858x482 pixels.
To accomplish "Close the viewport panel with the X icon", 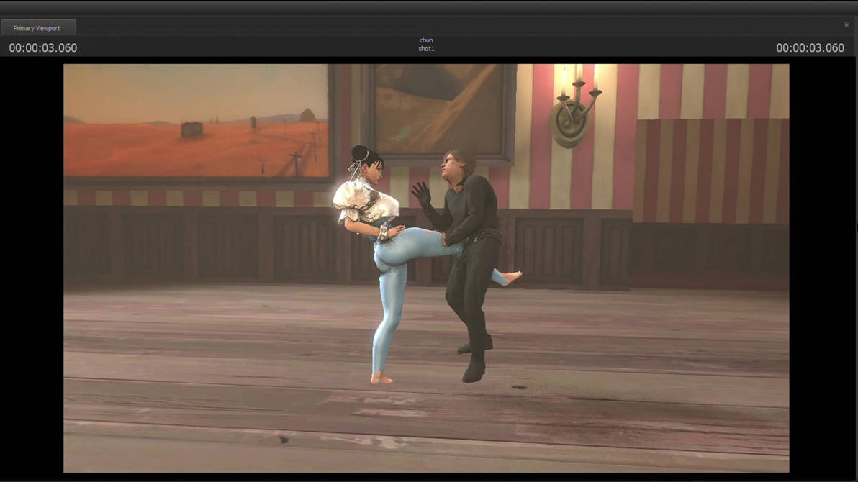I will point(846,25).
